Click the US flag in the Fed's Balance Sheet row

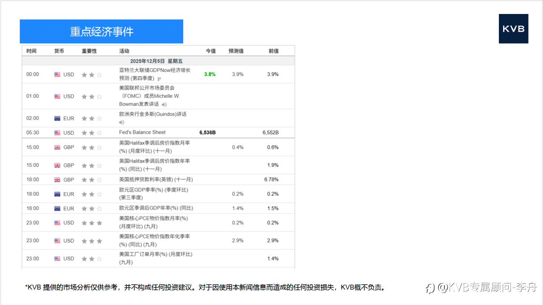pyautogui.click(x=57, y=133)
